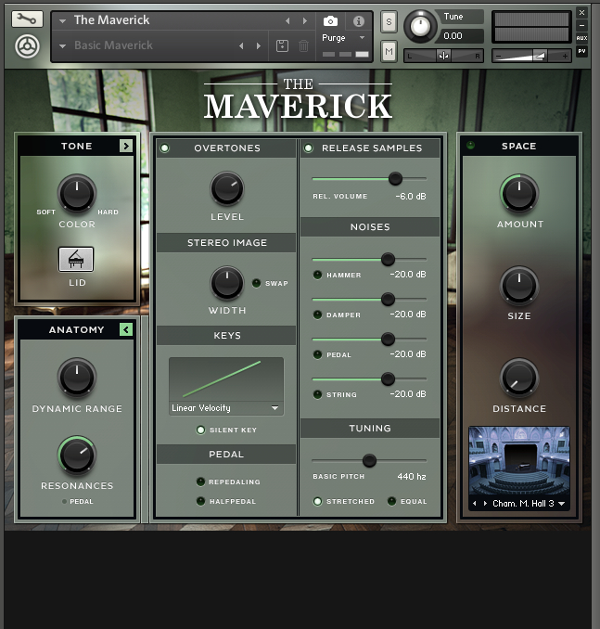Click the stereo pan slider

[x=443, y=57]
